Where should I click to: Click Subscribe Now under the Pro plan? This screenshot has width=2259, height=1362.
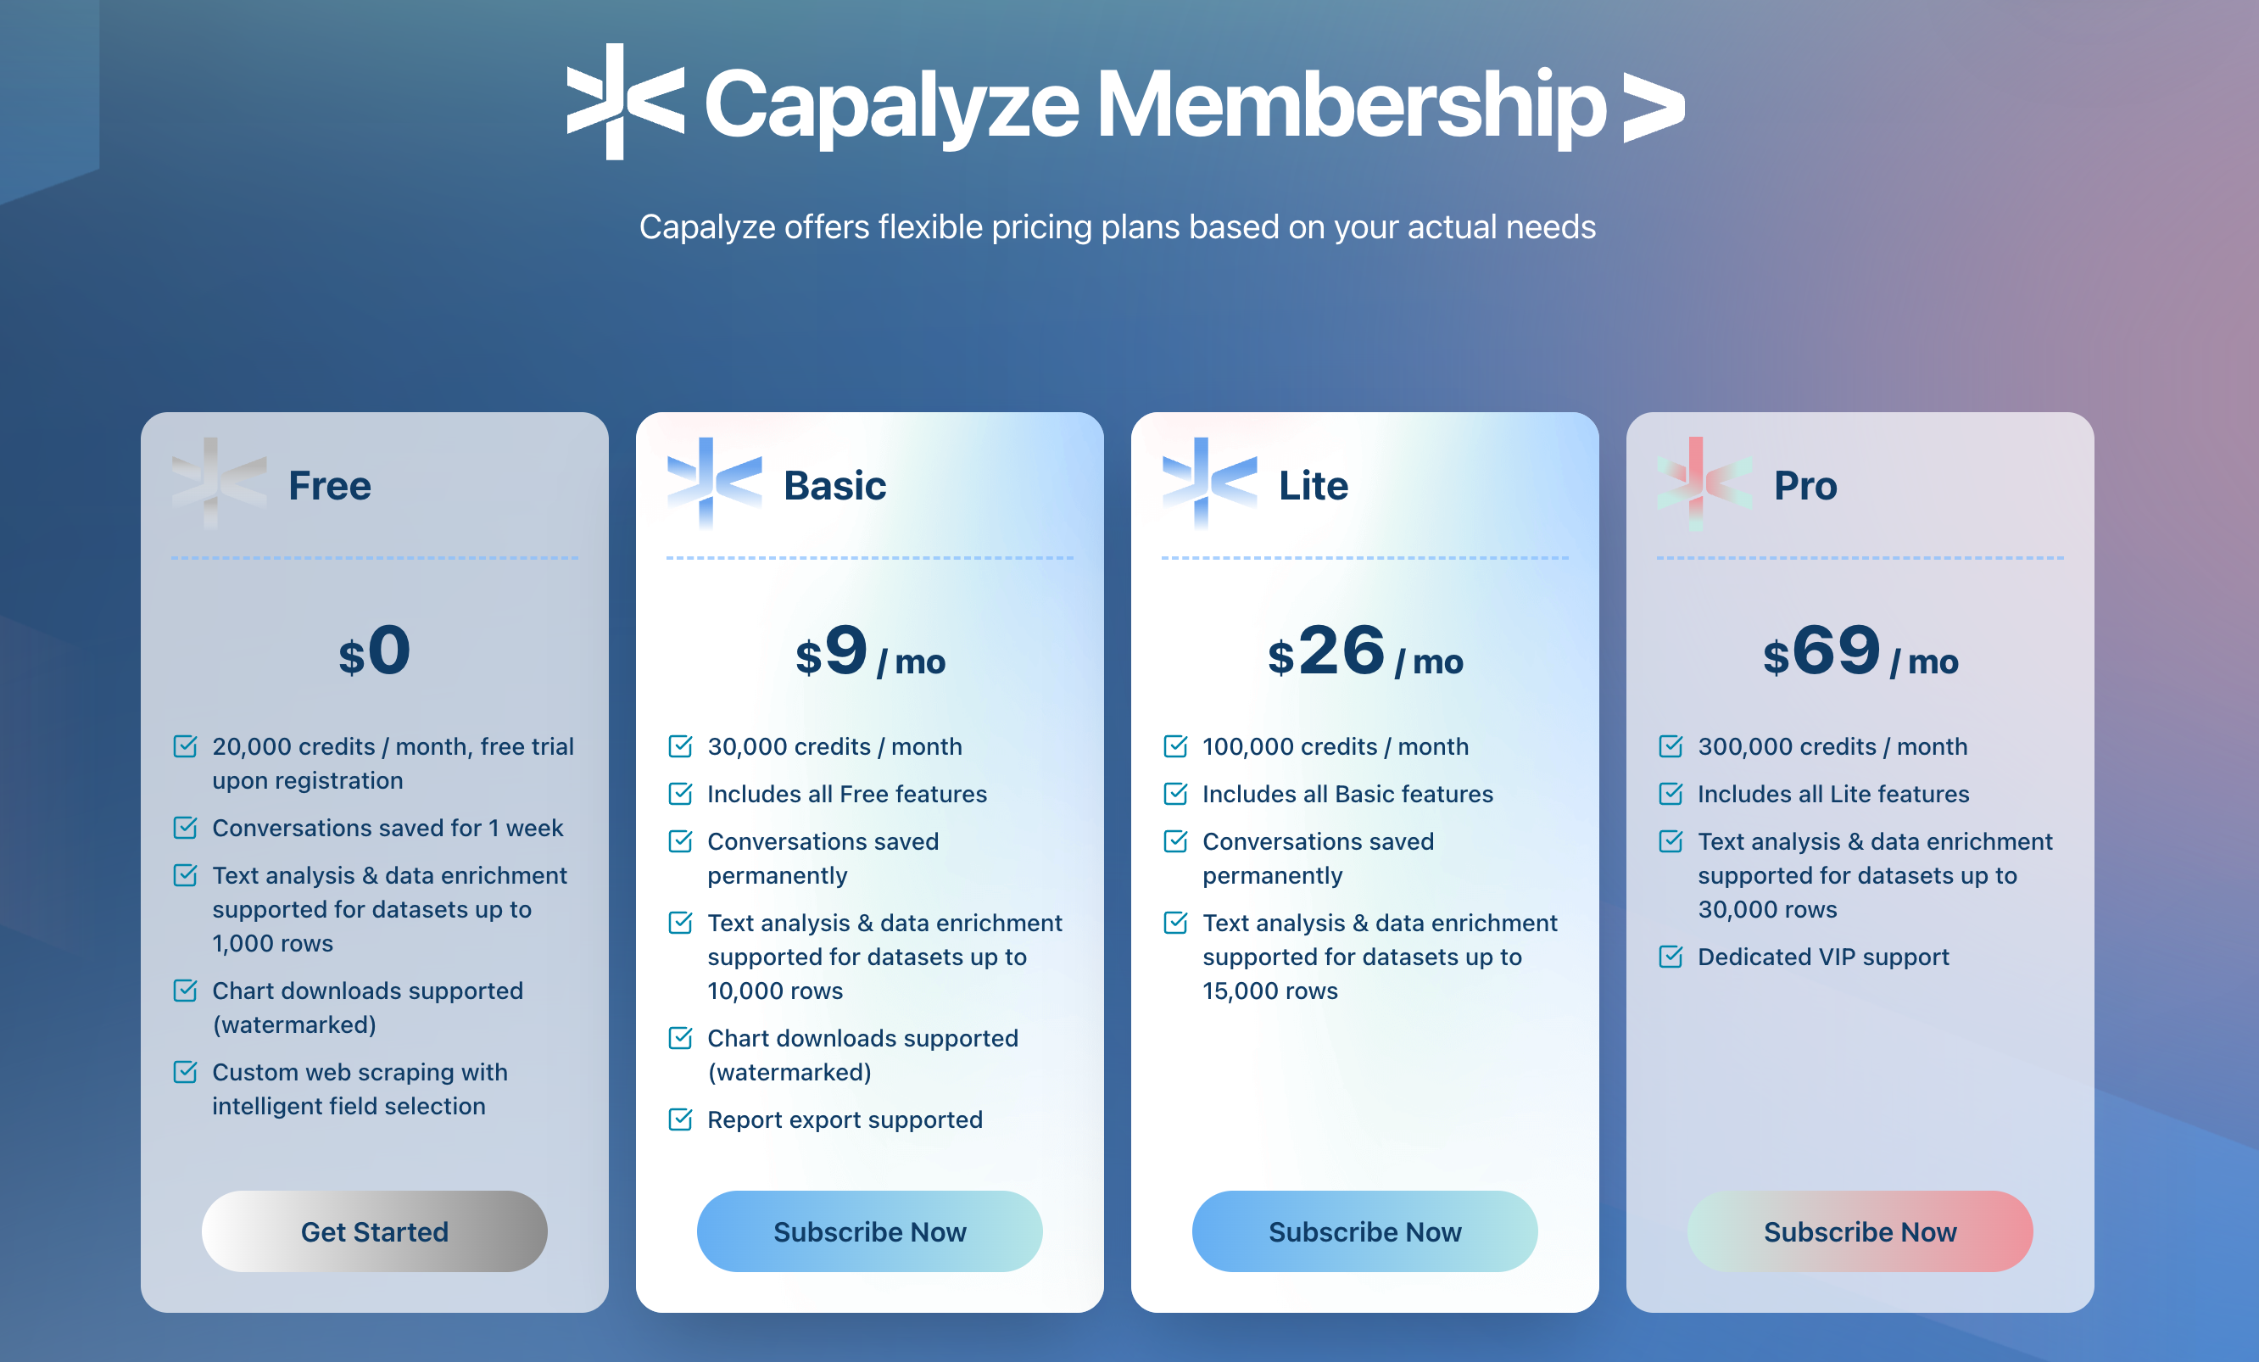(1860, 1231)
